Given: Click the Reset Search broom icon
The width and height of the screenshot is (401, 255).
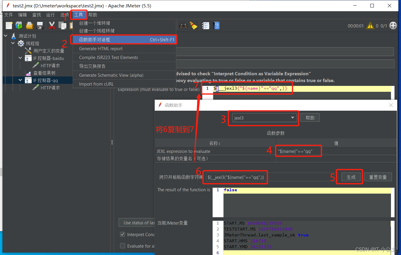Looking at the screenshot, I should click(194, 26).
